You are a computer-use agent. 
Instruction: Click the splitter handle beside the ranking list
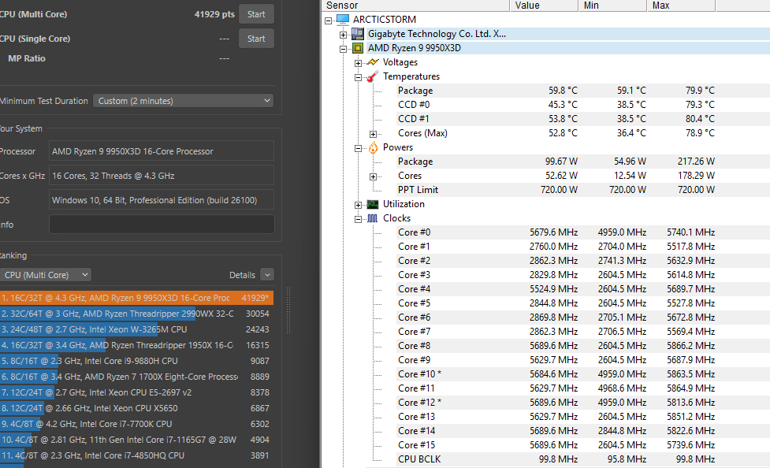[x=288, y=311]
